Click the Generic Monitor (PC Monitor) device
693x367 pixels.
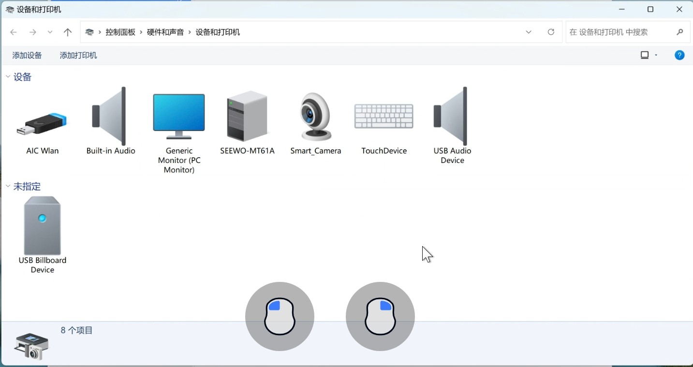pyautogui.click(x=179, y=117)
